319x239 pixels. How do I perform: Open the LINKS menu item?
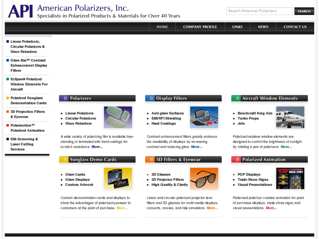[237, 27]
